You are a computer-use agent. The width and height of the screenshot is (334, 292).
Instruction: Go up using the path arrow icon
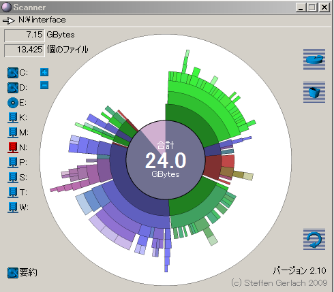point(9,20)
